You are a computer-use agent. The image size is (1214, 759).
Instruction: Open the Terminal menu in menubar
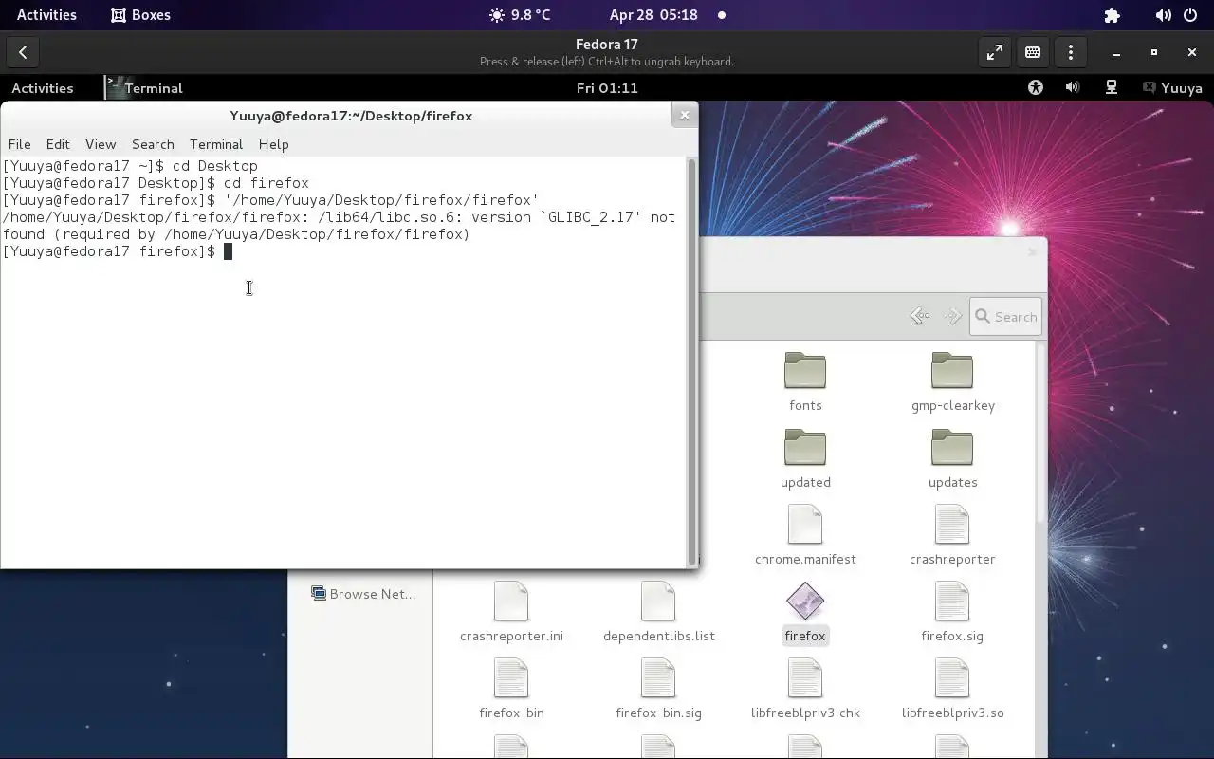pyautogui.click(x=216, y=144)
